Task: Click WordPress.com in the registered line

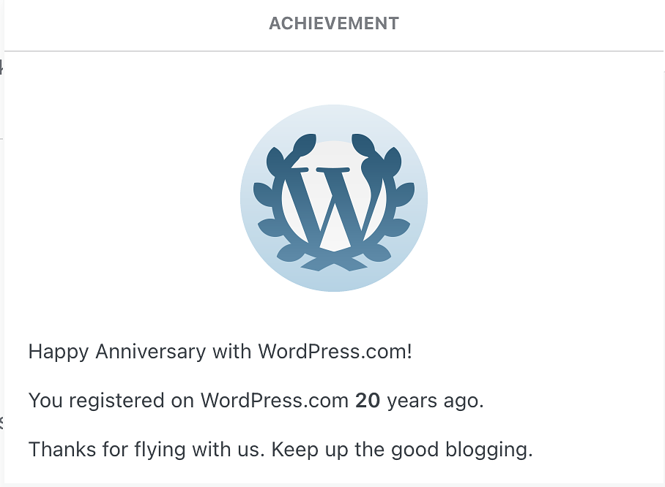Action: point(274,401)
